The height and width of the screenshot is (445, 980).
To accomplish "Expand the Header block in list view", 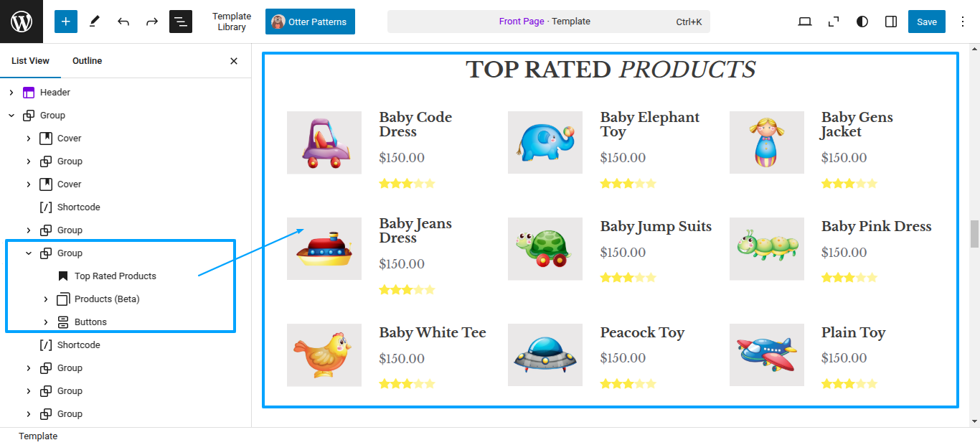I will [11, 93].
